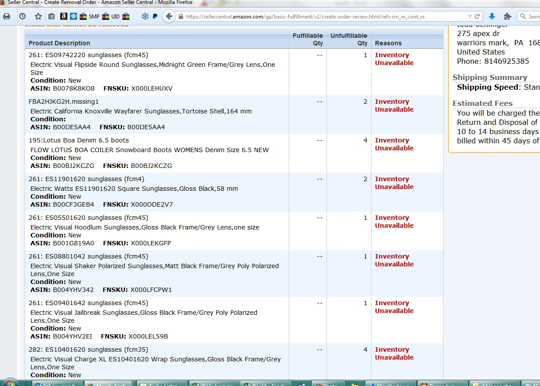Image resolution: width=540 pixels, height=386 pixels.
Task: Click FNSKU X000LEHUXV text
Action: pyautogui.click(x=151, y=88)
